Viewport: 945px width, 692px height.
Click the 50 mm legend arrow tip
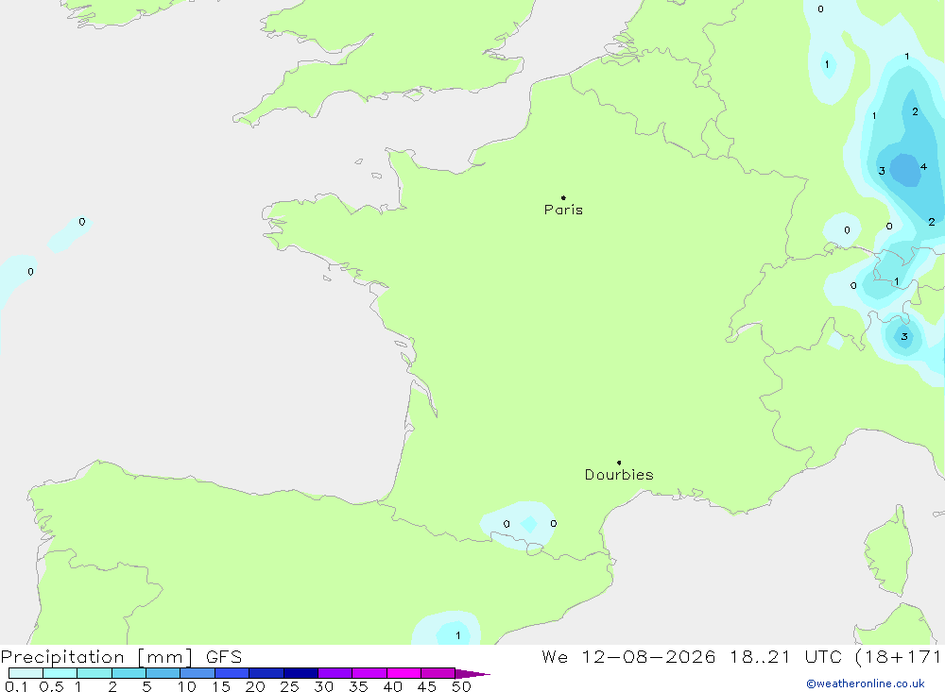tap(473, 673)
